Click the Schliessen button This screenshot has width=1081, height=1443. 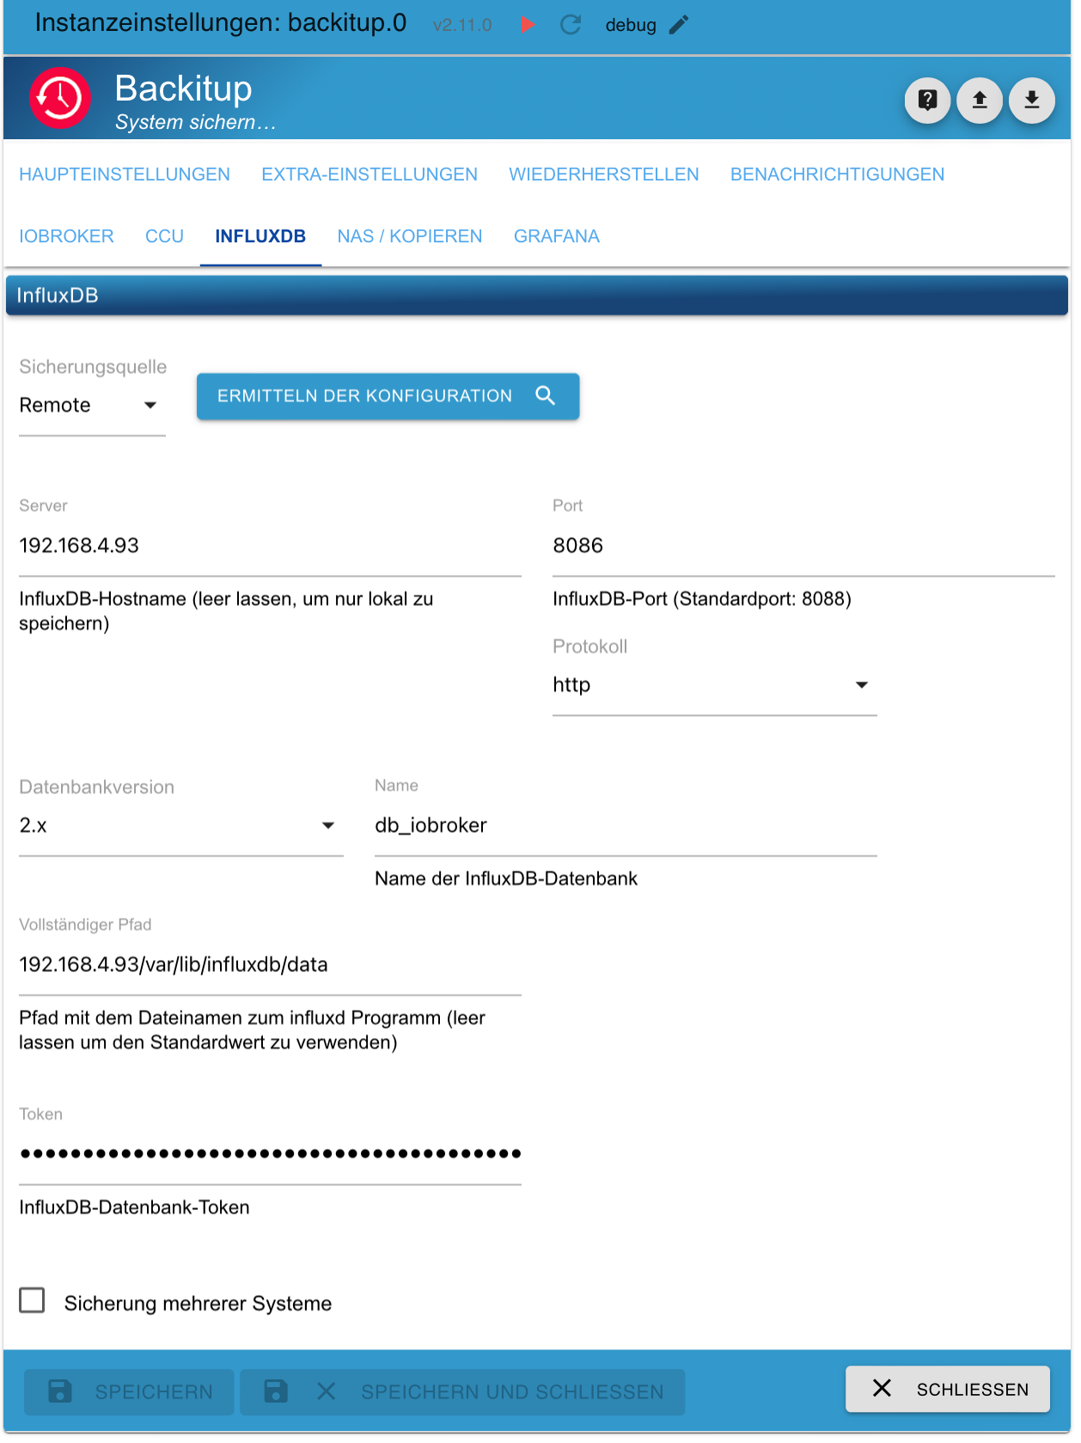click(948, 1390)
